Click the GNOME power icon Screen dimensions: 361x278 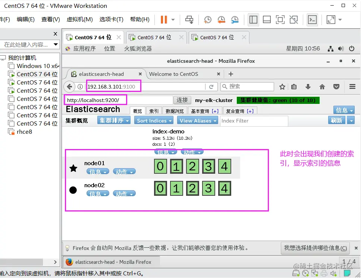[352, 49]
